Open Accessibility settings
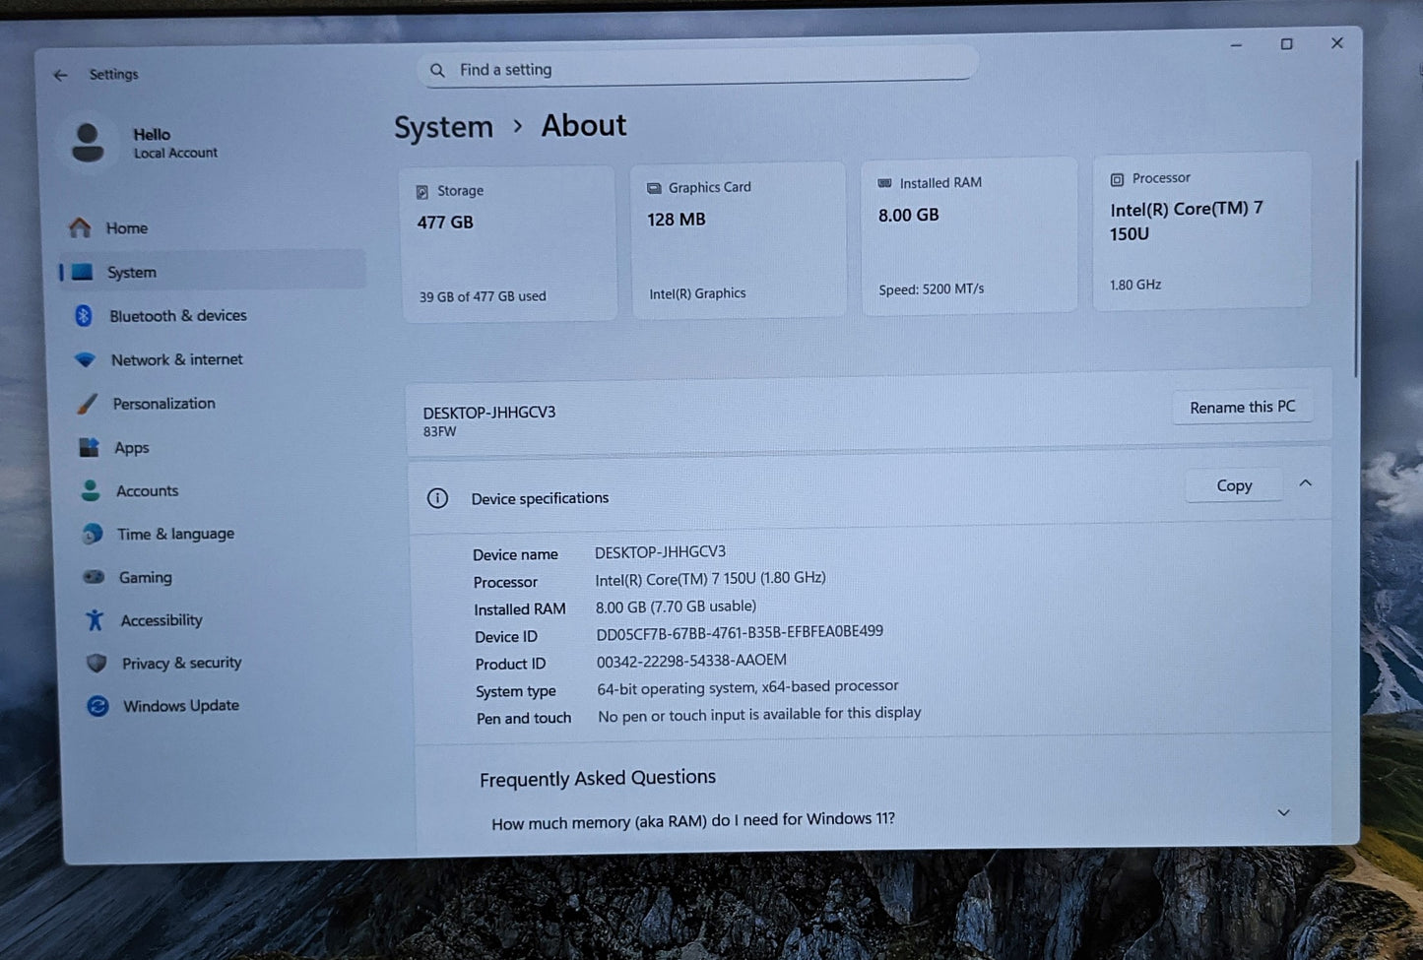This screenshot has width=1423, height=960. click(161, 620)
